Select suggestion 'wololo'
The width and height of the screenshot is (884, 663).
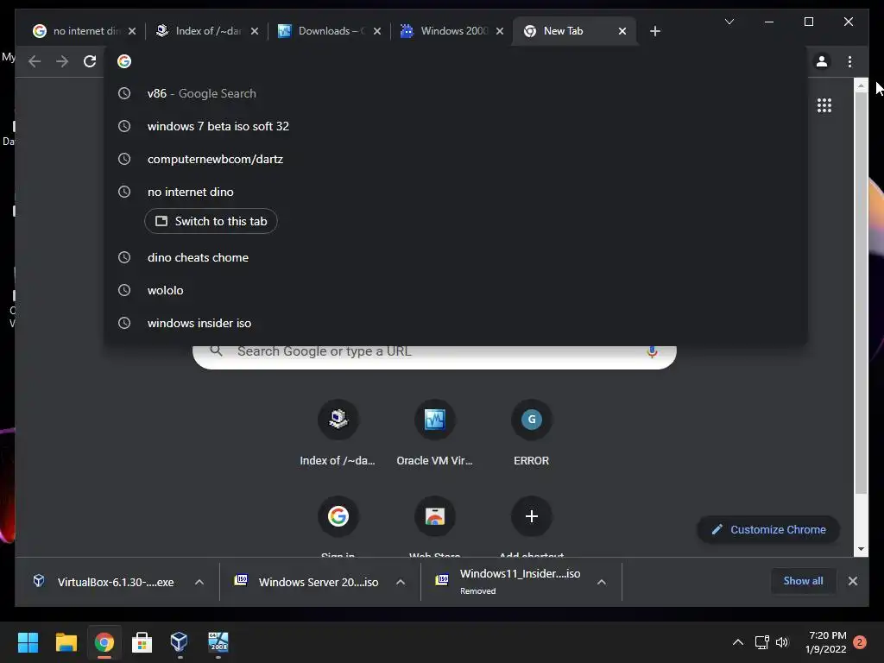point(456,290)
